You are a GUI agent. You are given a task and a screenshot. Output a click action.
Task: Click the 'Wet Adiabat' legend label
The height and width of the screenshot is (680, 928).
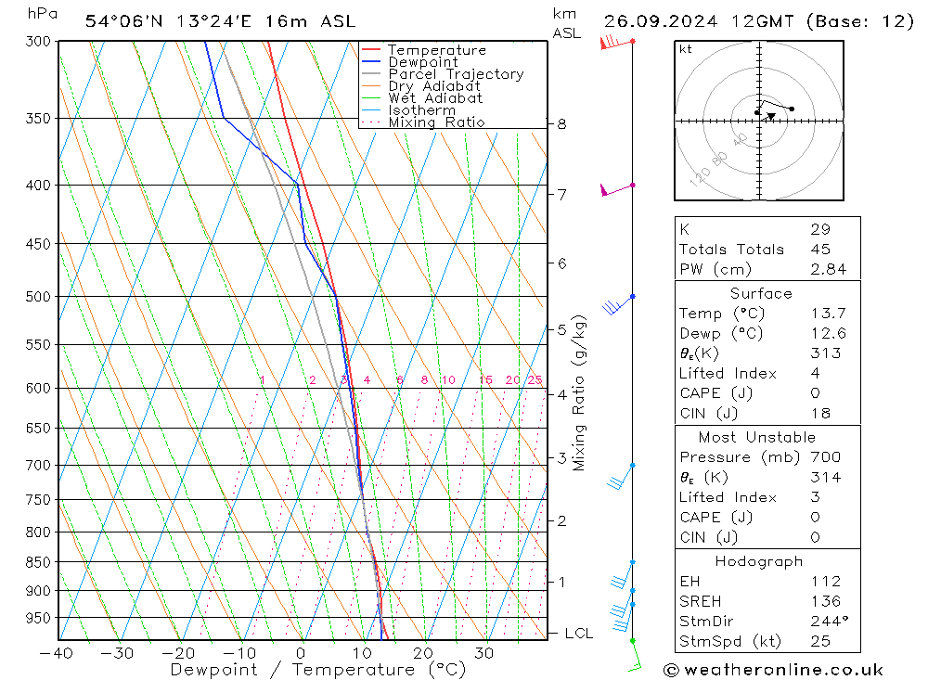435,98
